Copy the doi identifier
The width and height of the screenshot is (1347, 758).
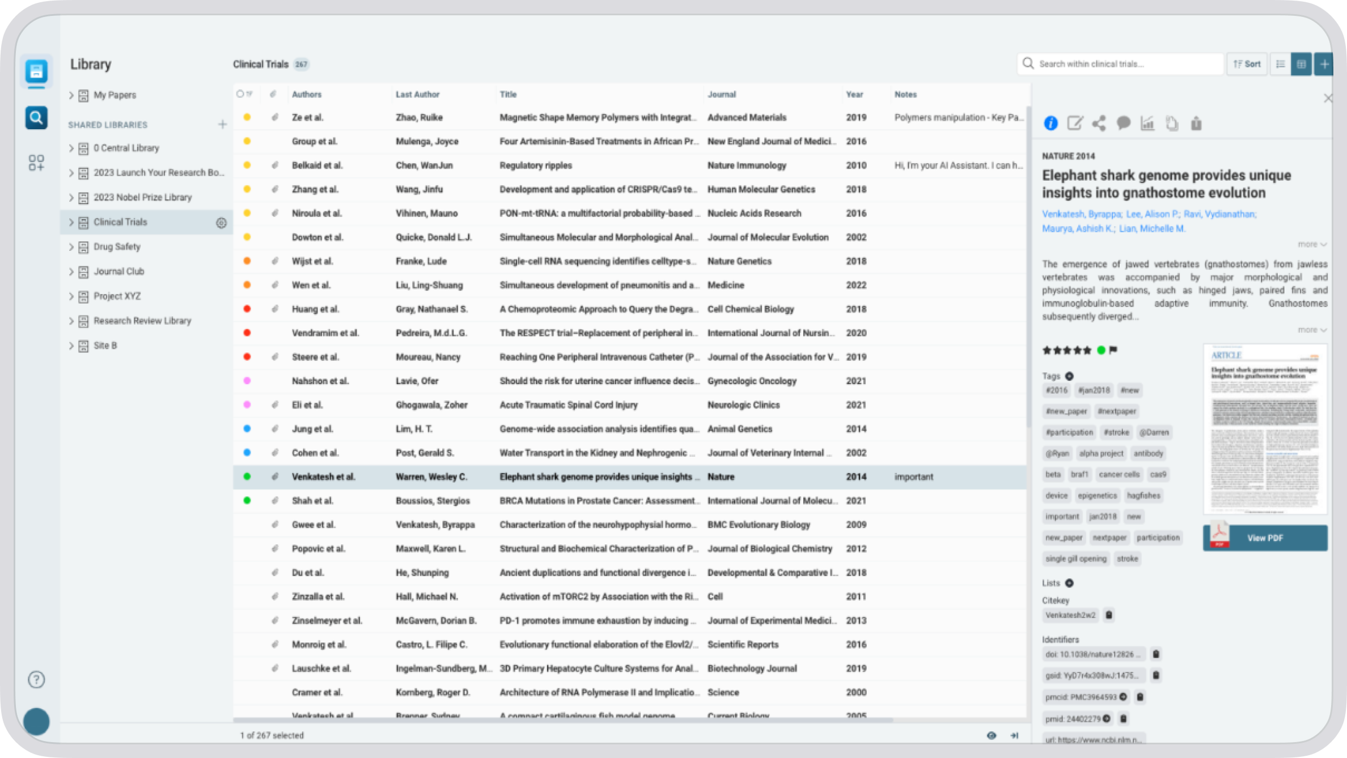coord(1156,654)
